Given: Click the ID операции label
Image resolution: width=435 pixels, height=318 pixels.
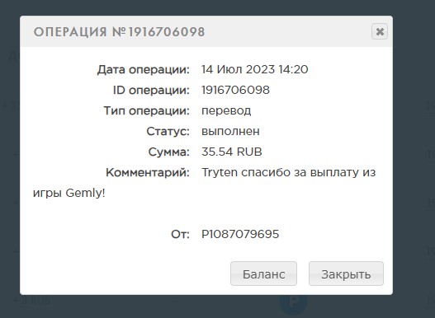Looking at the screenshot, I should pyautogui.click(x=151, y=91).
